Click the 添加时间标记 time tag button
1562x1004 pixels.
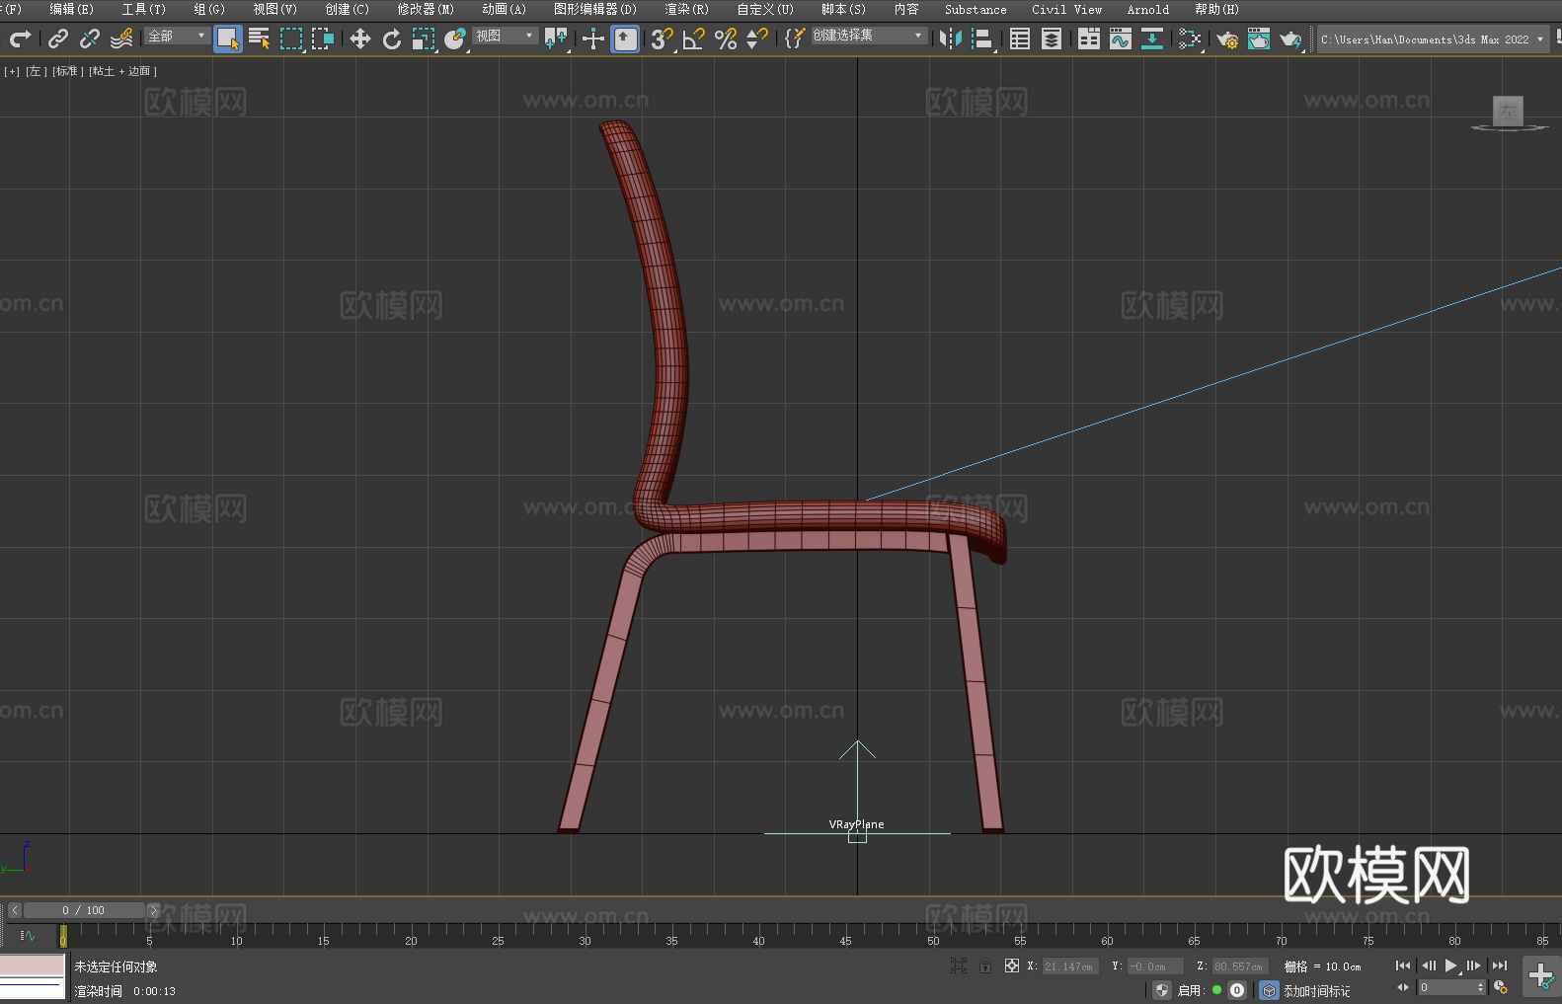point(1317,990)
